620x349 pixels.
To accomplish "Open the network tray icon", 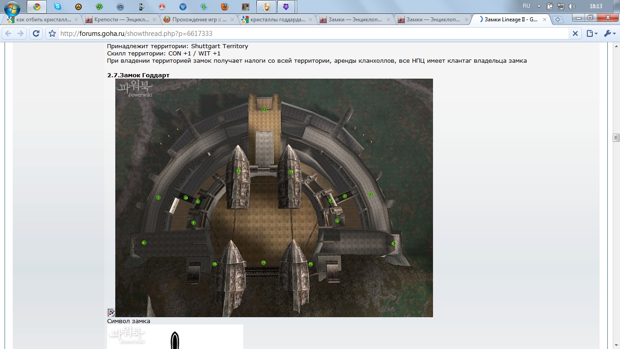I will (x=561, y=6).
